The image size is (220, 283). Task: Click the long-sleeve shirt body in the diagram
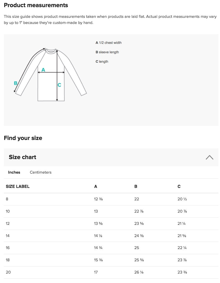[48, 87]
